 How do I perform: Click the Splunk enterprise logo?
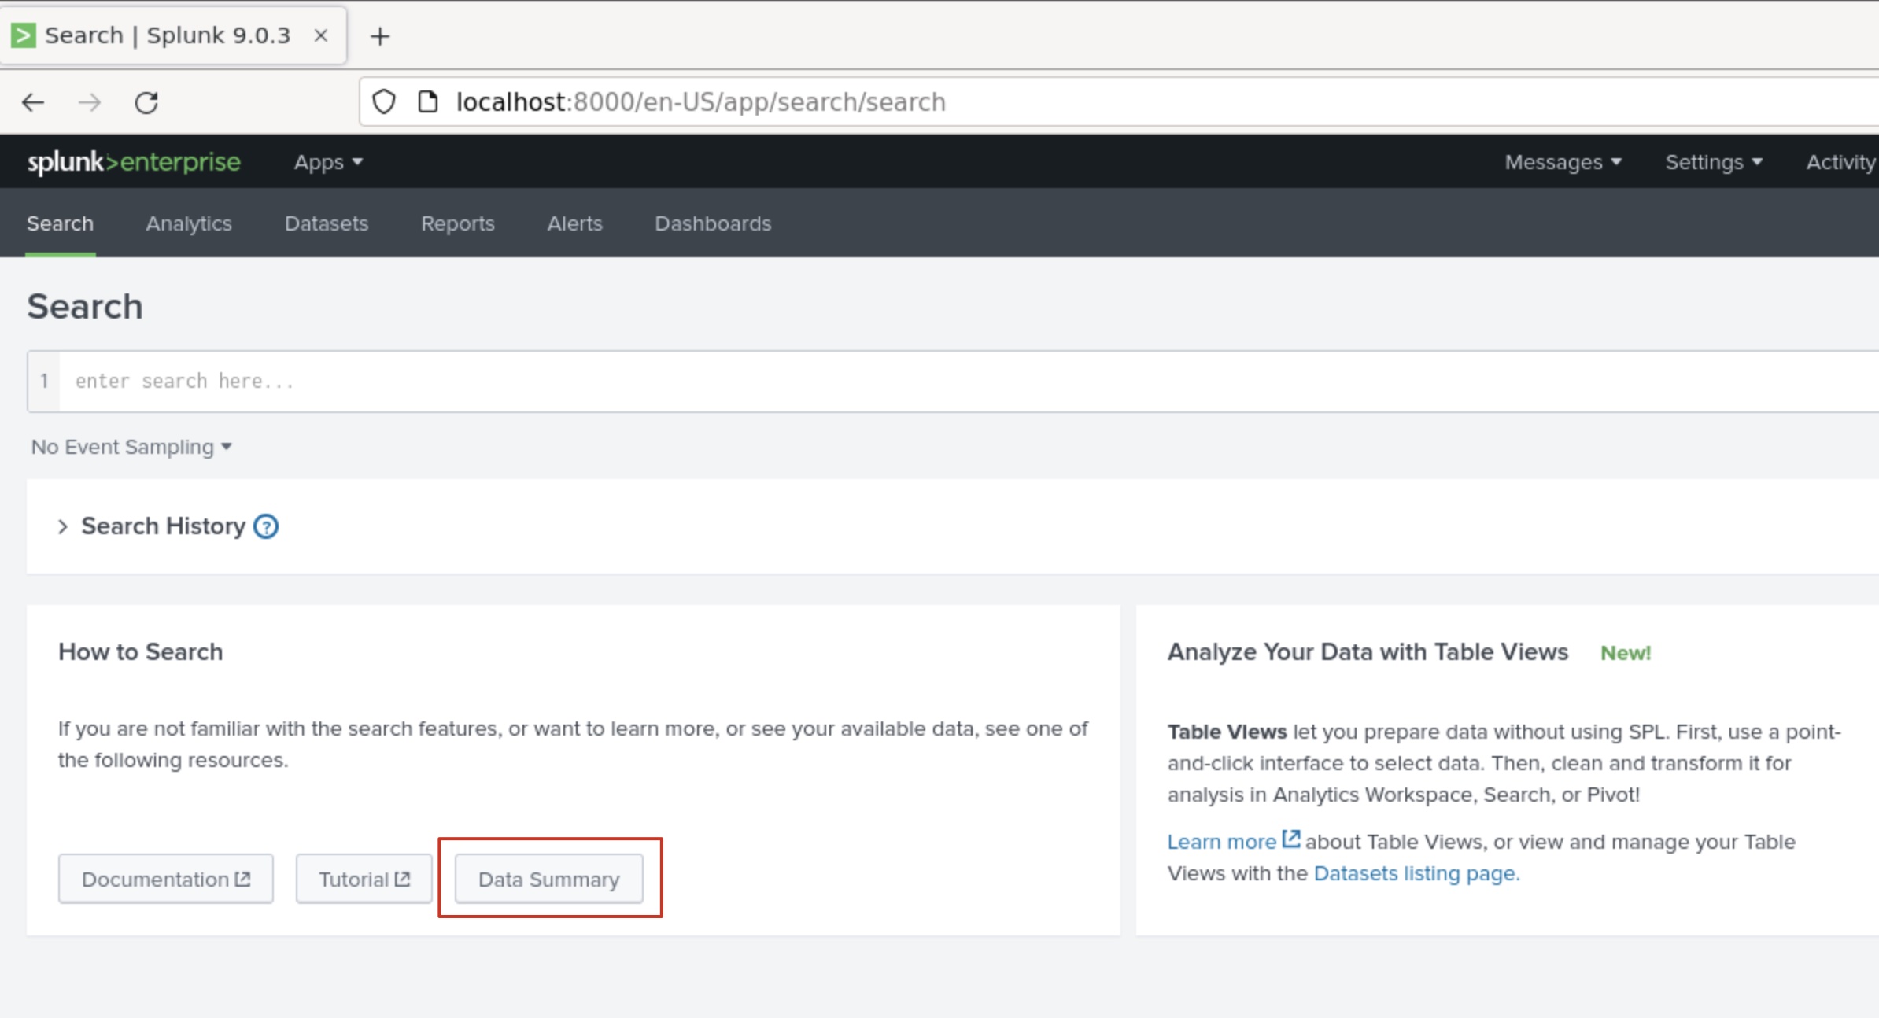click(134, 162)
